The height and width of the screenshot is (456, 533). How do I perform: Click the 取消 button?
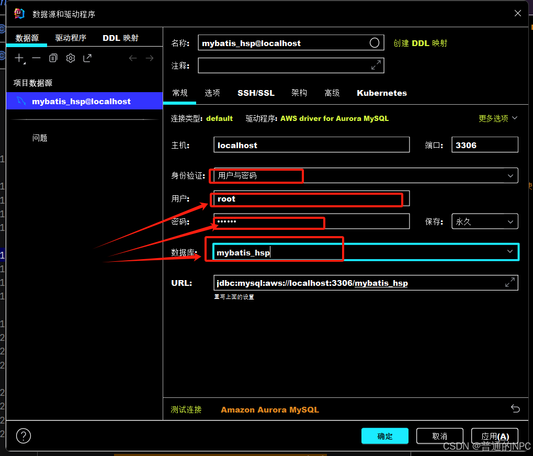pos(439,436)
